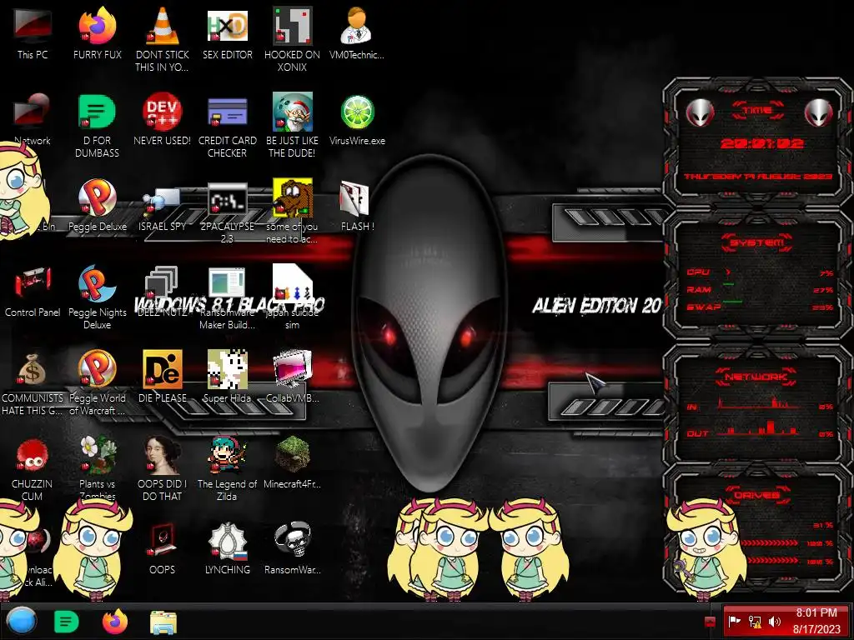The width and height of the screenshot is (854, 640).
Task: Click the OUT traffic graph in NETWORK gadget
Action: pyautogui.click(x=761, y=429)
